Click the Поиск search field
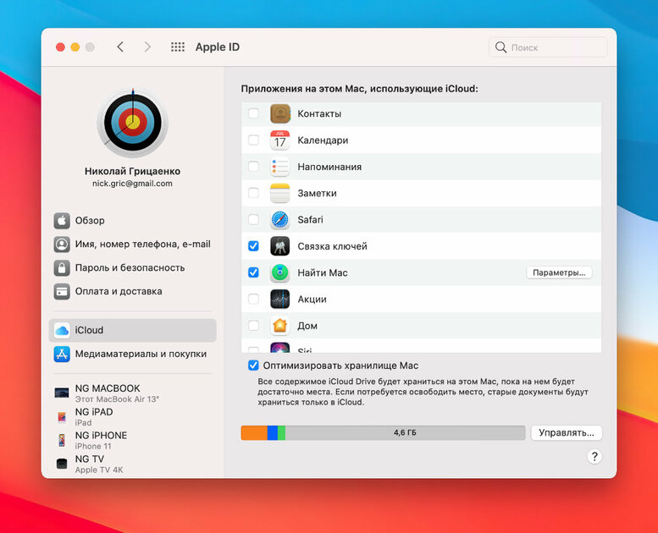 coord(548,47)
